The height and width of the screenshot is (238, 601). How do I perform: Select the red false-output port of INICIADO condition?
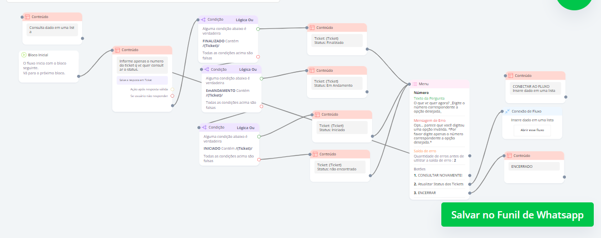[258, 158]
